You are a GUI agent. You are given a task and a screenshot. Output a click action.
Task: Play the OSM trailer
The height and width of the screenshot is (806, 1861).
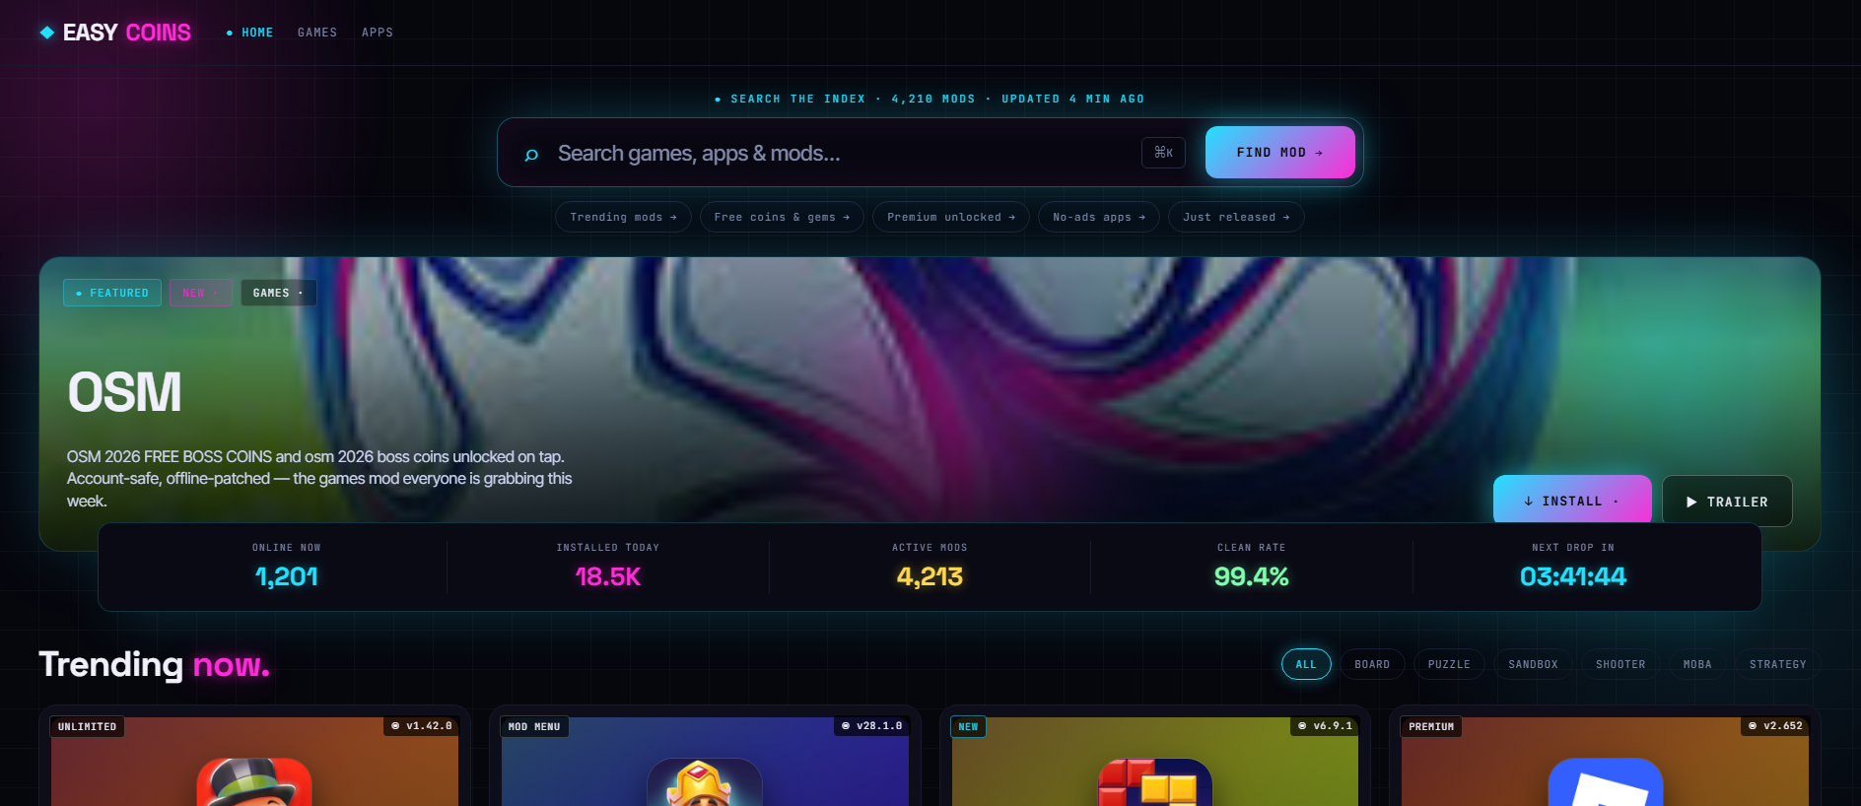point(1727,502)
